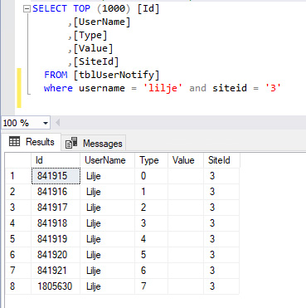Switch to the Results tab
Image resolution: width=306 pixels, height=308 pixels.
(x=32, y=142)
